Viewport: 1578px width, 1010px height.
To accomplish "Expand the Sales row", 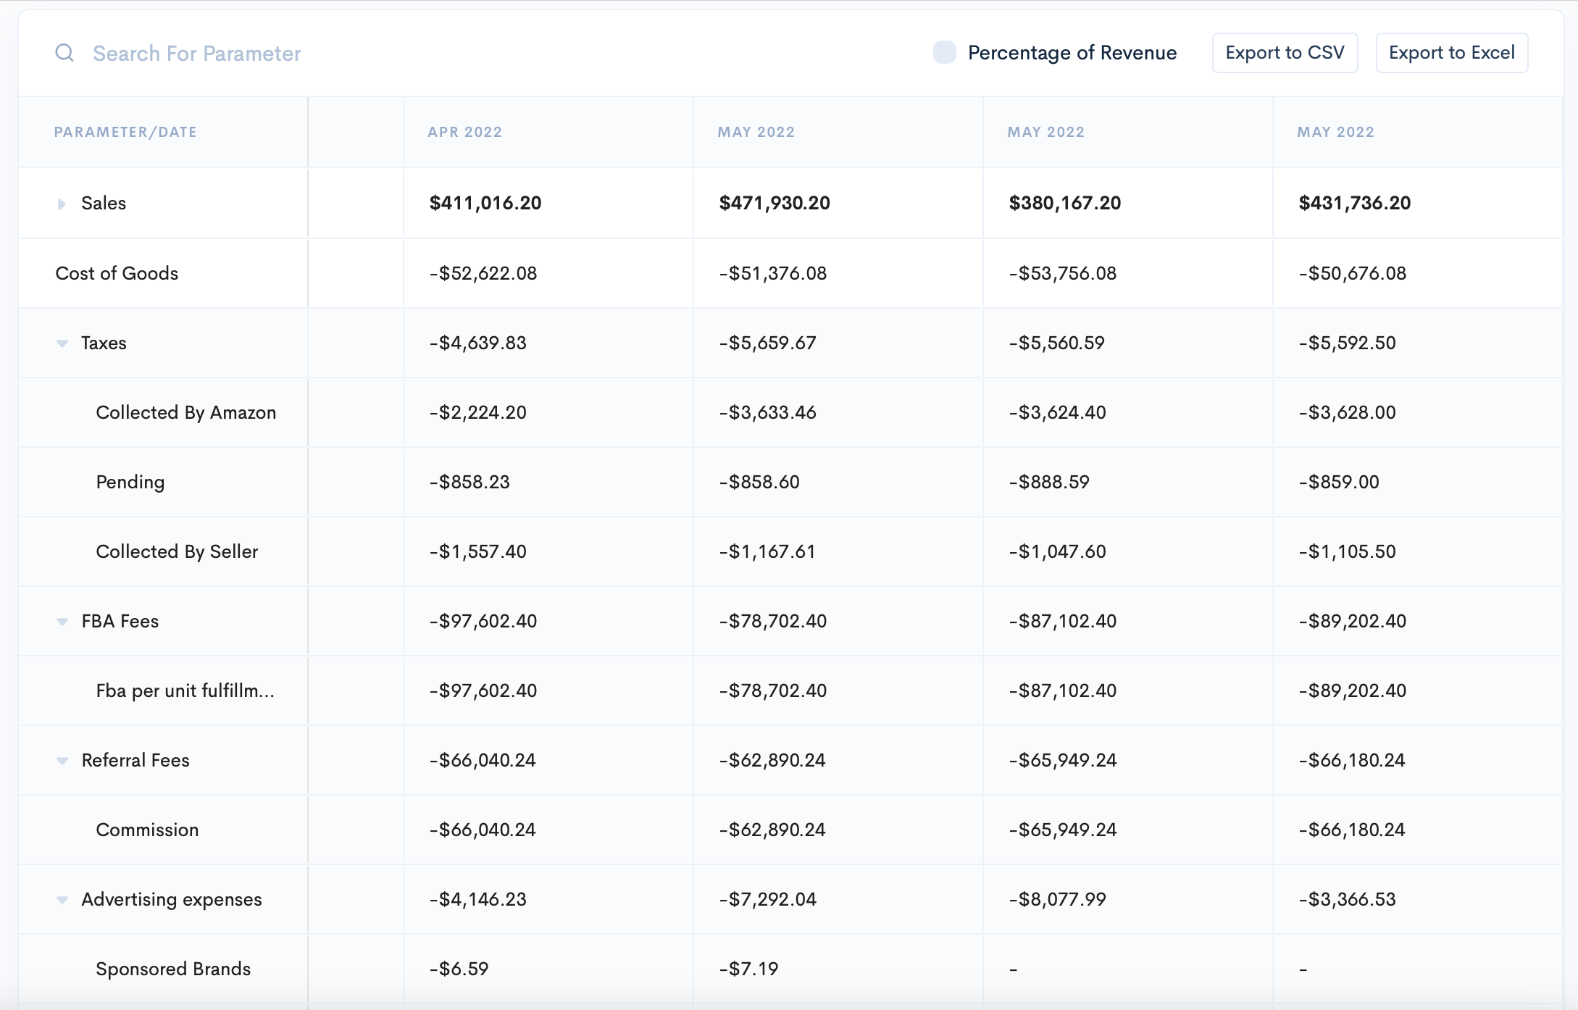I will coord(62,204).
